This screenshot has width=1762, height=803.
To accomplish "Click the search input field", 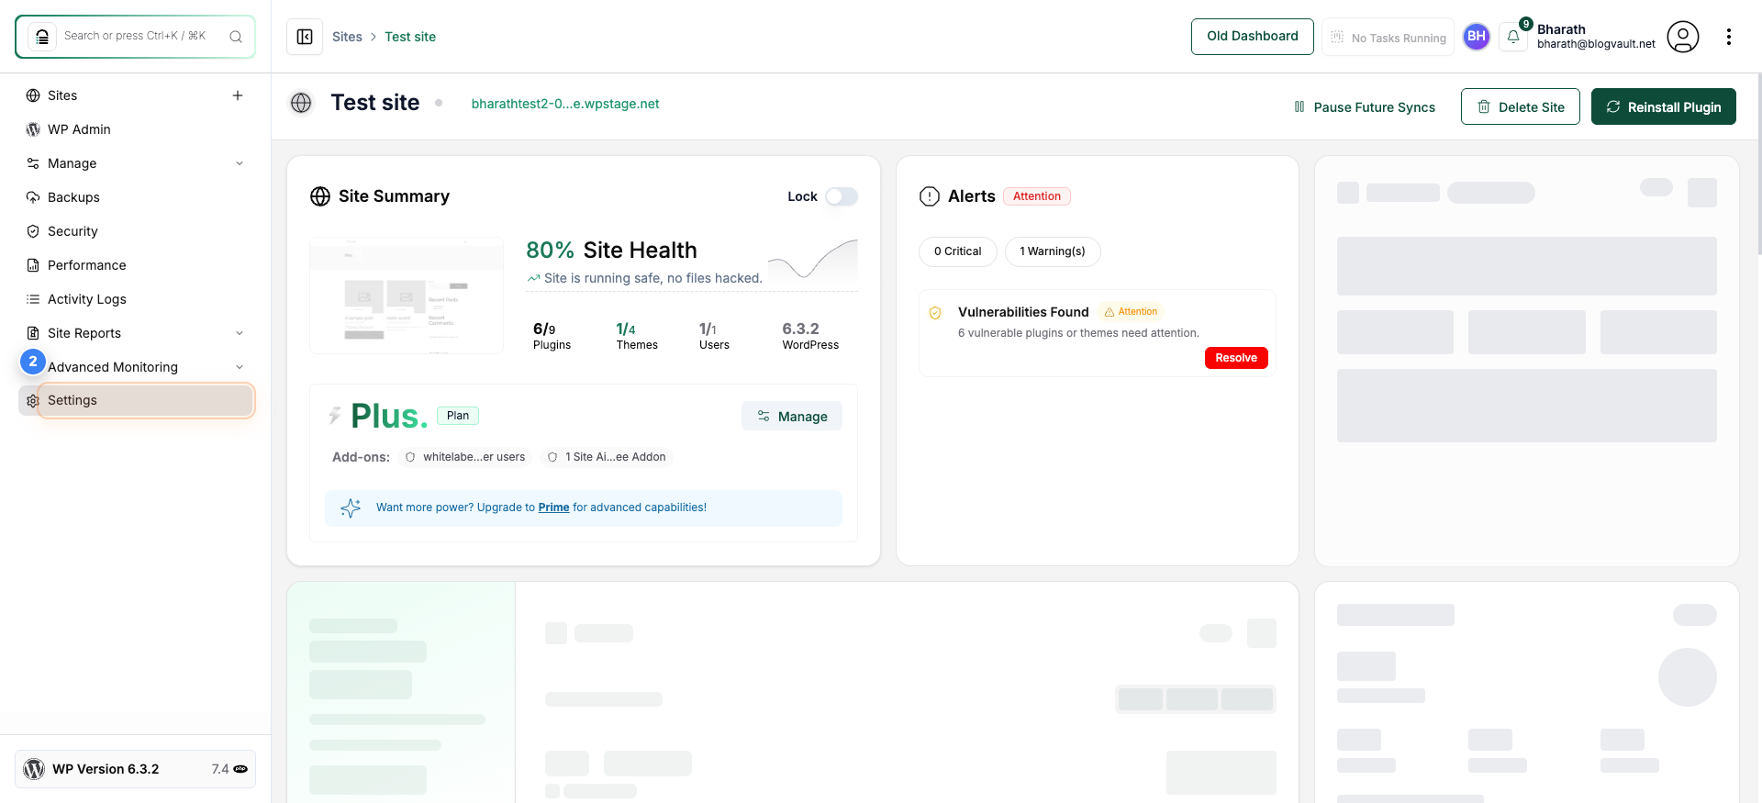I will coord(135,37).
